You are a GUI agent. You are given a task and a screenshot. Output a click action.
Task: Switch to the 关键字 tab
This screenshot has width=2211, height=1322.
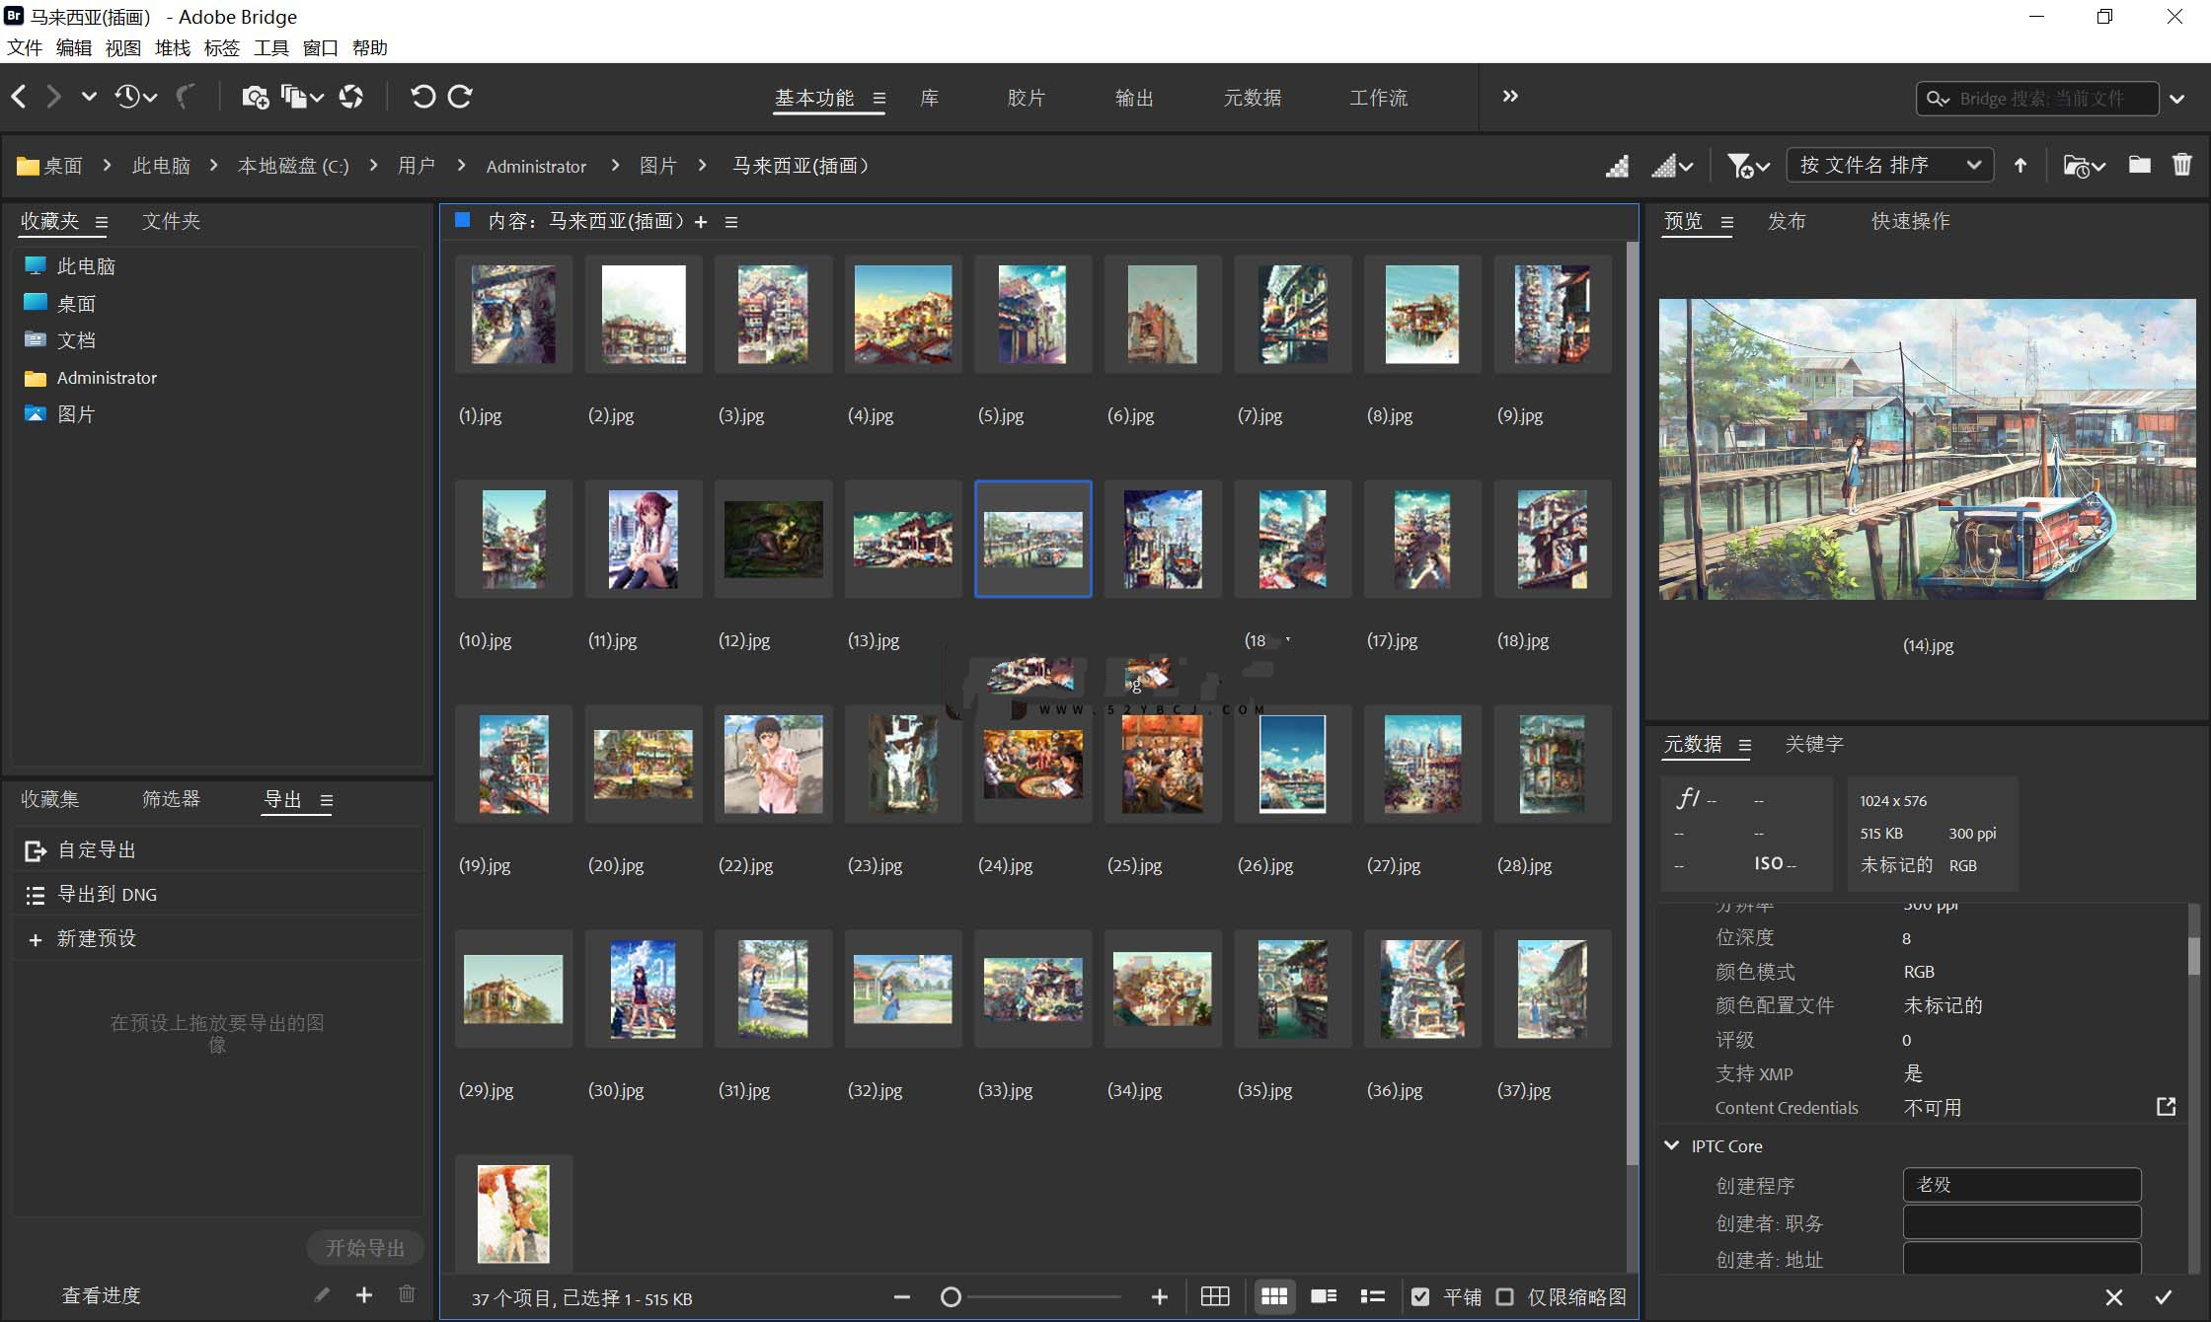click(x=1814, y=744)
